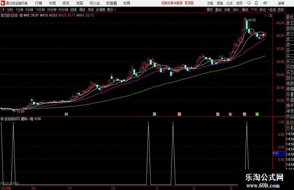Click the 0.47 value box on indicator axis
294x190 pixels.
[x=279, y=153]
